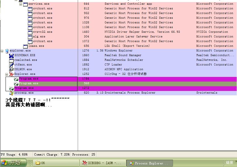This screenshot has width=237, height=167.
Task: Click the lsass.exe process icon
Action: pos(25,46)
